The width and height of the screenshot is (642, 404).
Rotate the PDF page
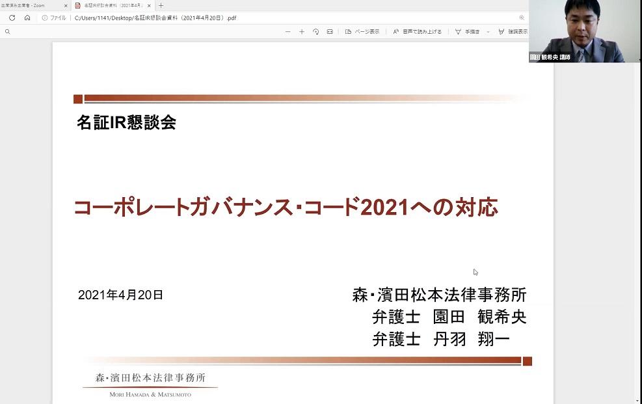(x=315, y=31)
